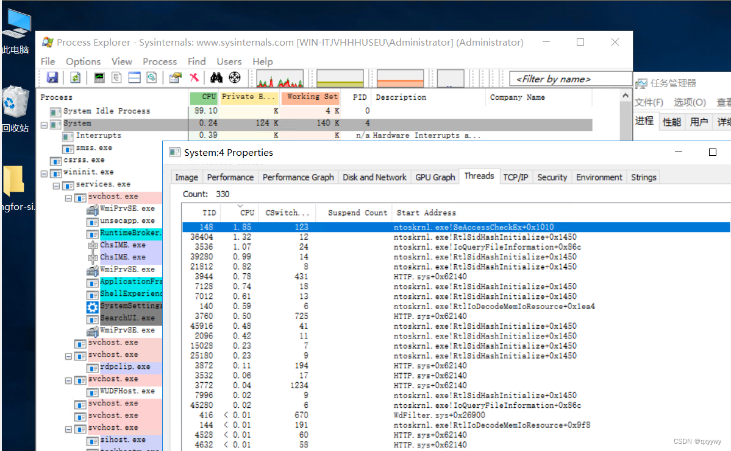Toggle the lower pane toolbar icon

pos(134,77)
